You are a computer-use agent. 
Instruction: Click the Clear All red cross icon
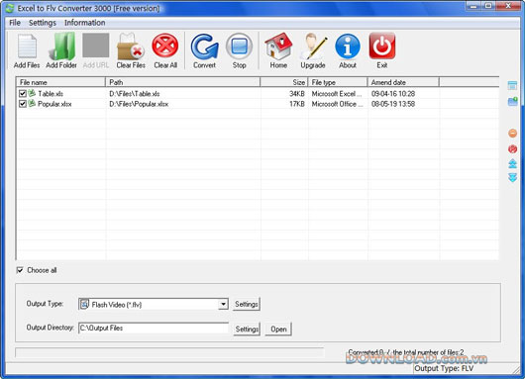click(165, 46)
